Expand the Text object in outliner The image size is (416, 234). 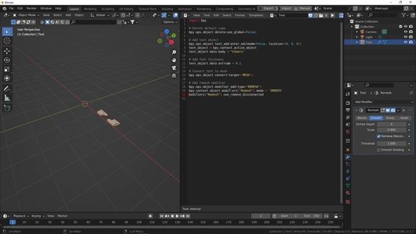pos(357,42)
